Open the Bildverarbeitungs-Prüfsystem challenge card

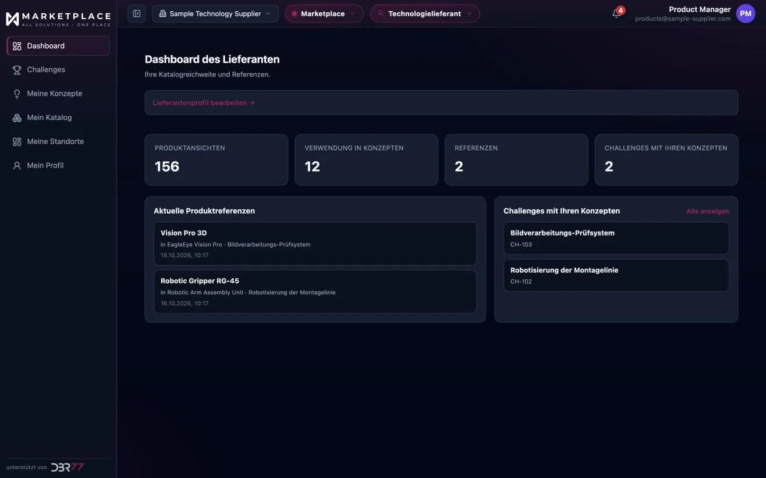[x=616, y=238]
